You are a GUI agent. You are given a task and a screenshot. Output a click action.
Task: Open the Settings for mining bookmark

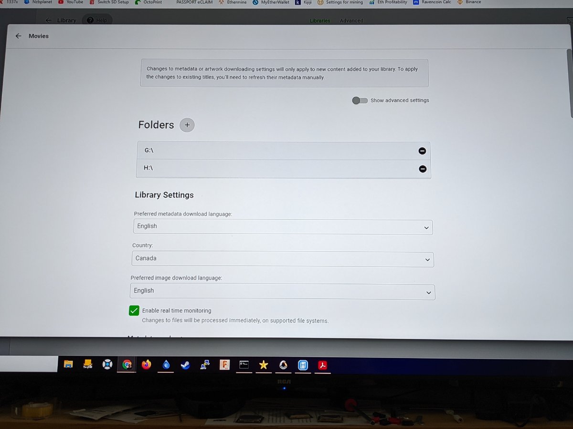tap(340, 2)
